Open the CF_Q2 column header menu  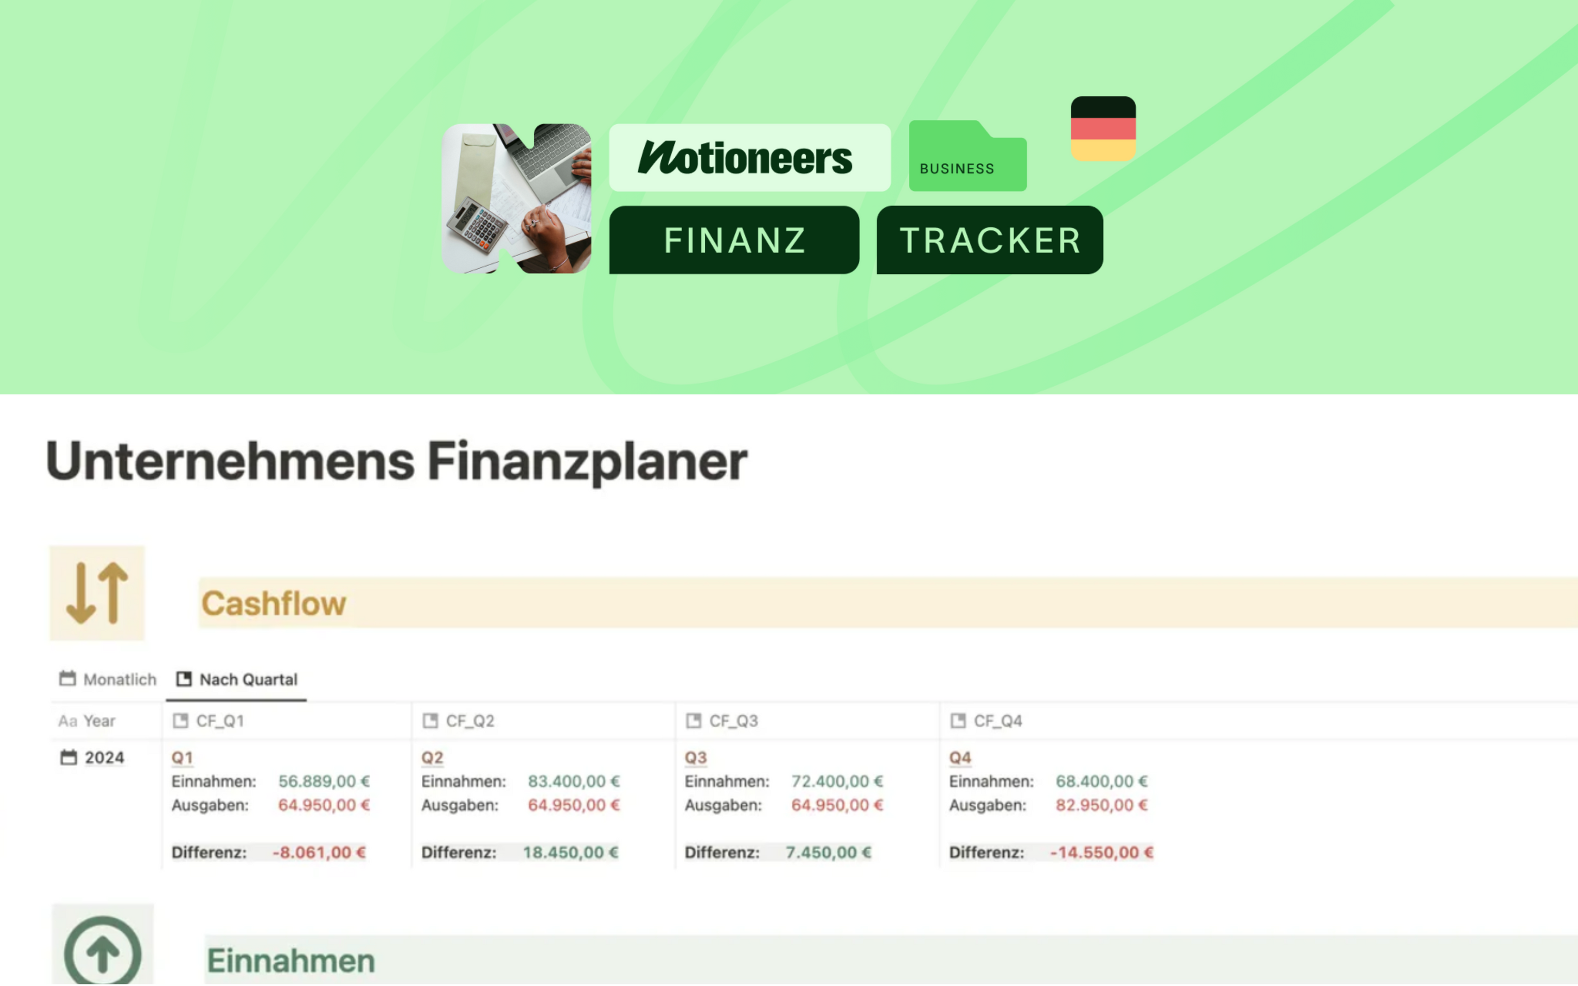click(470, 720)
